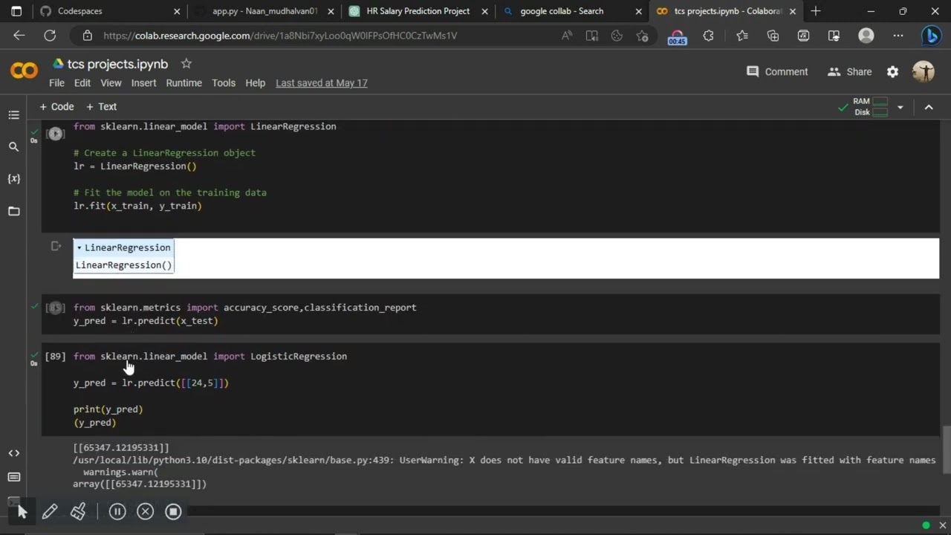Viewport: 951px width, 535px height.
Task: Open the user account avatar in Colab
Action: tap(924, 71)
